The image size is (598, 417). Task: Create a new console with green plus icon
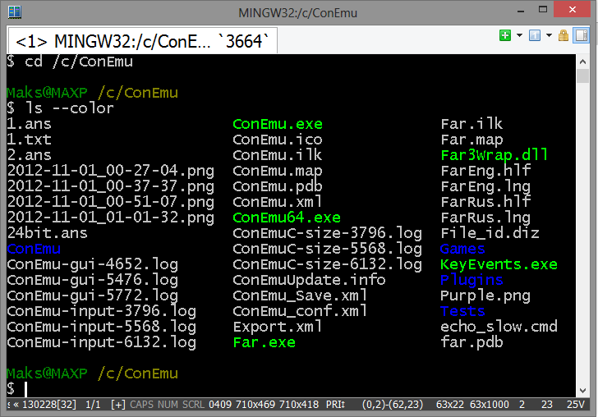pyautogui.click(x=505, y=35)
